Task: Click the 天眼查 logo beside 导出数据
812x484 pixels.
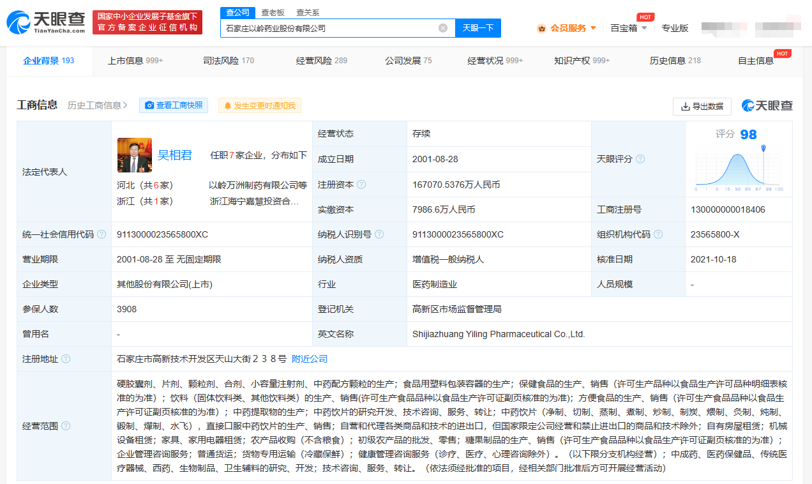Action: (767, 106)
